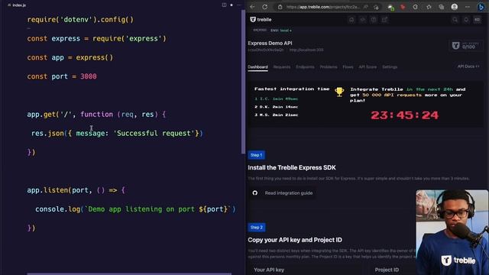Click 'Install the Treblle Express SDK' heading
Viewport: 489px width, 275px height.
coord(292,168)
